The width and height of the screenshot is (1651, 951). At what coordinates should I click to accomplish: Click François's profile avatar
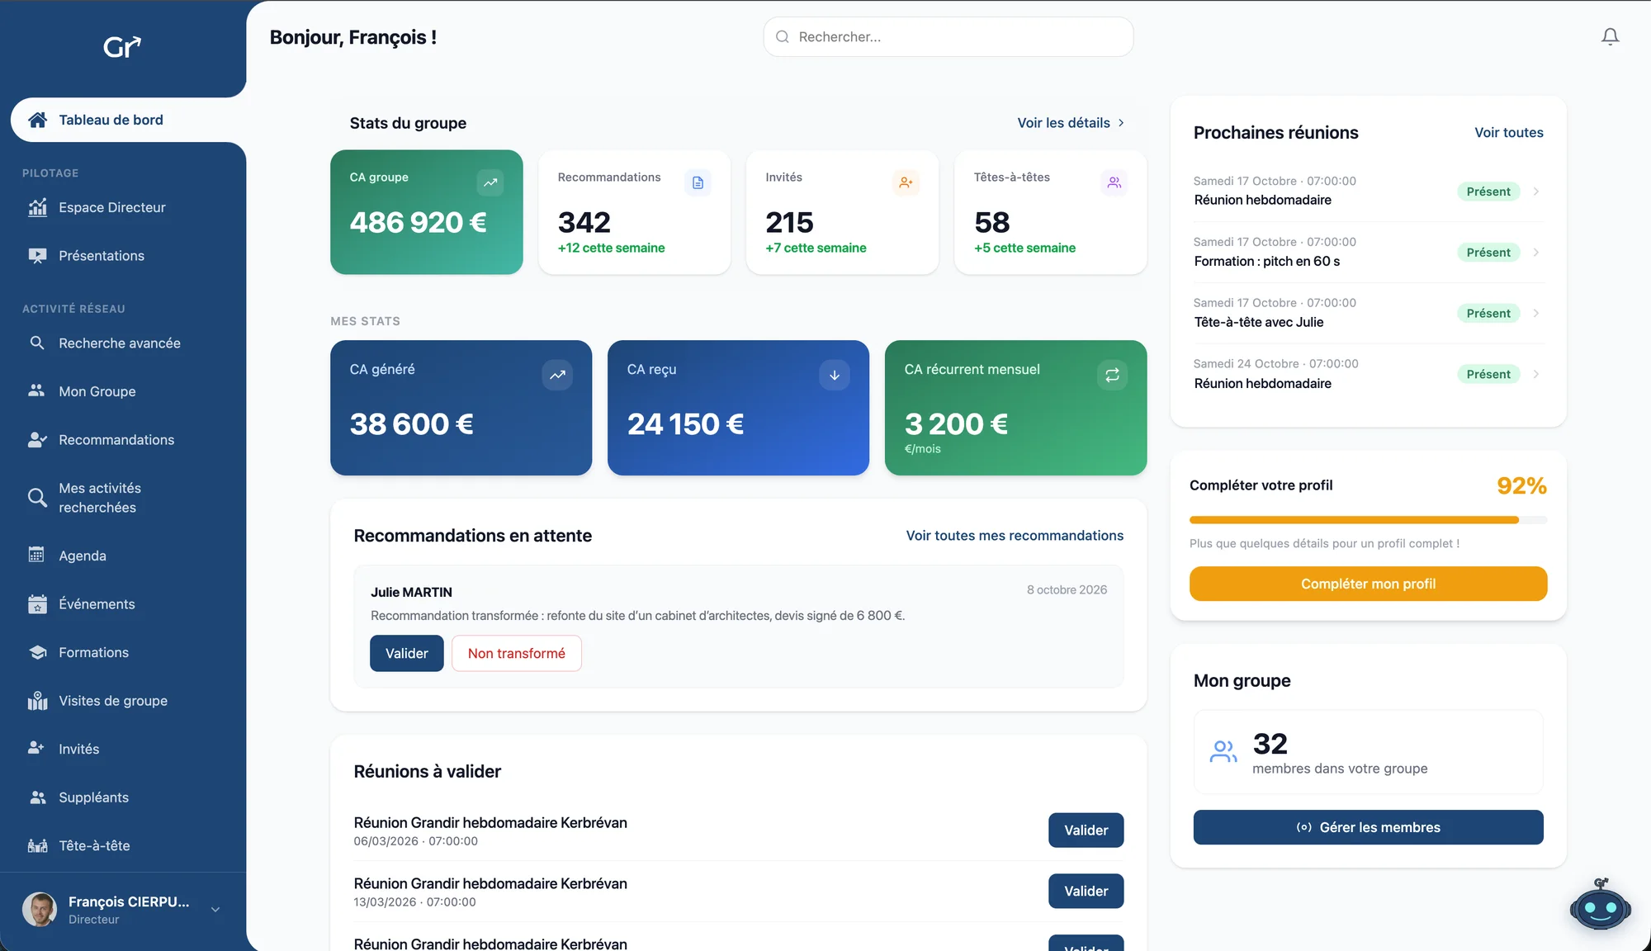tap(40, 910)
